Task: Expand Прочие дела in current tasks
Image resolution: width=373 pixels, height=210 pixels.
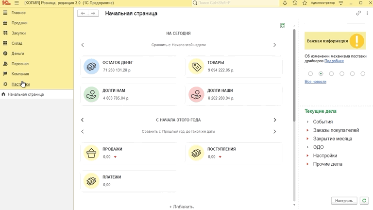Action: pyautogui.click(x=307, y=164)
